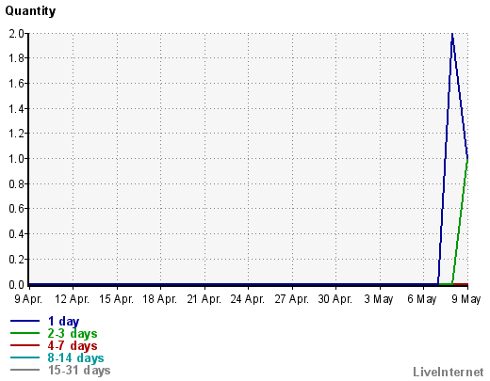Click the '30 Apr.' x-axis date label
This screenshot has height=381, width=490.
335,299
